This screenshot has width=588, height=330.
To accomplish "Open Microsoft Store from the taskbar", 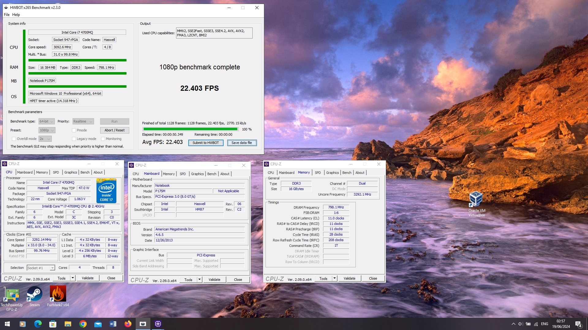I will (x=53, y=324).
